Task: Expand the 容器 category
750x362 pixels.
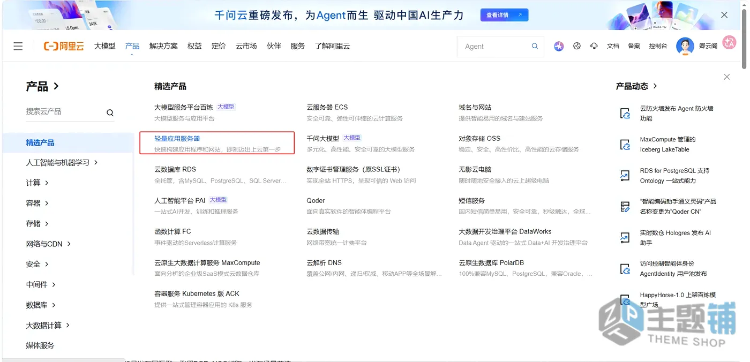Action: pos(37,203)
